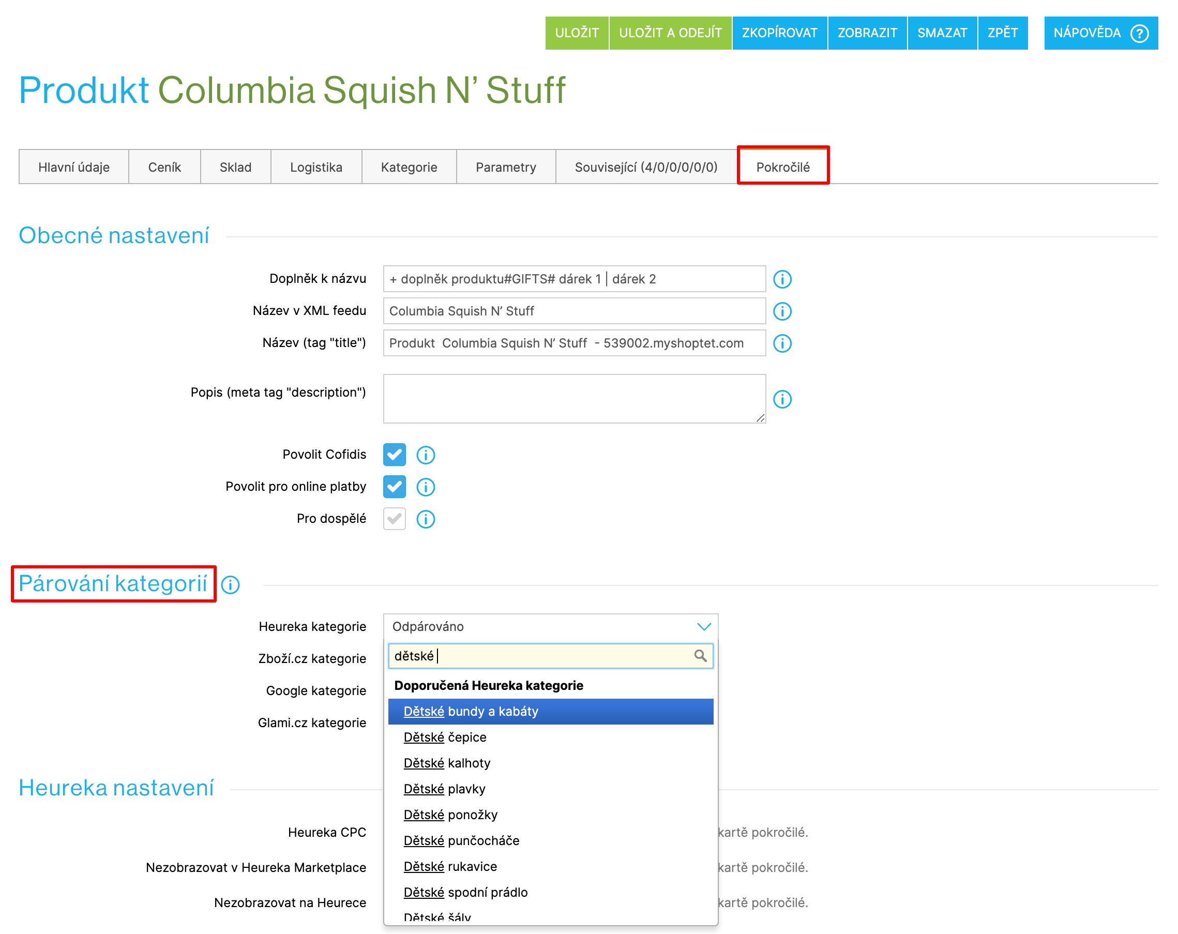
Task: Uncheck the Povolit Cofidis checkbox
Action: click(394, 455)
